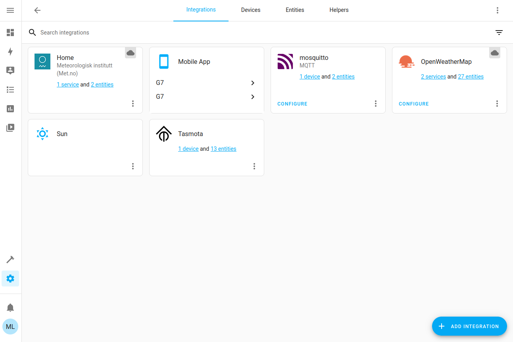Viewport: 513px width, 342px height.
Task: Open the Tasmota card three-dot menu
Action: (254, 166)
